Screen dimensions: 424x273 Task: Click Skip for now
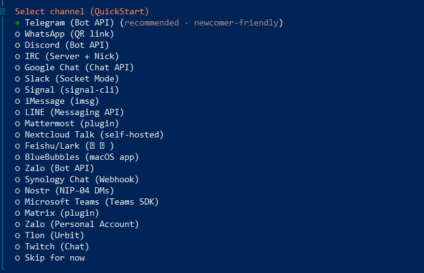point(55,257)
